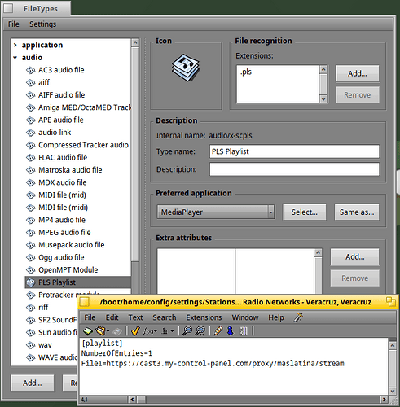Open the .h header popup in toolbar

click(167, 331)
